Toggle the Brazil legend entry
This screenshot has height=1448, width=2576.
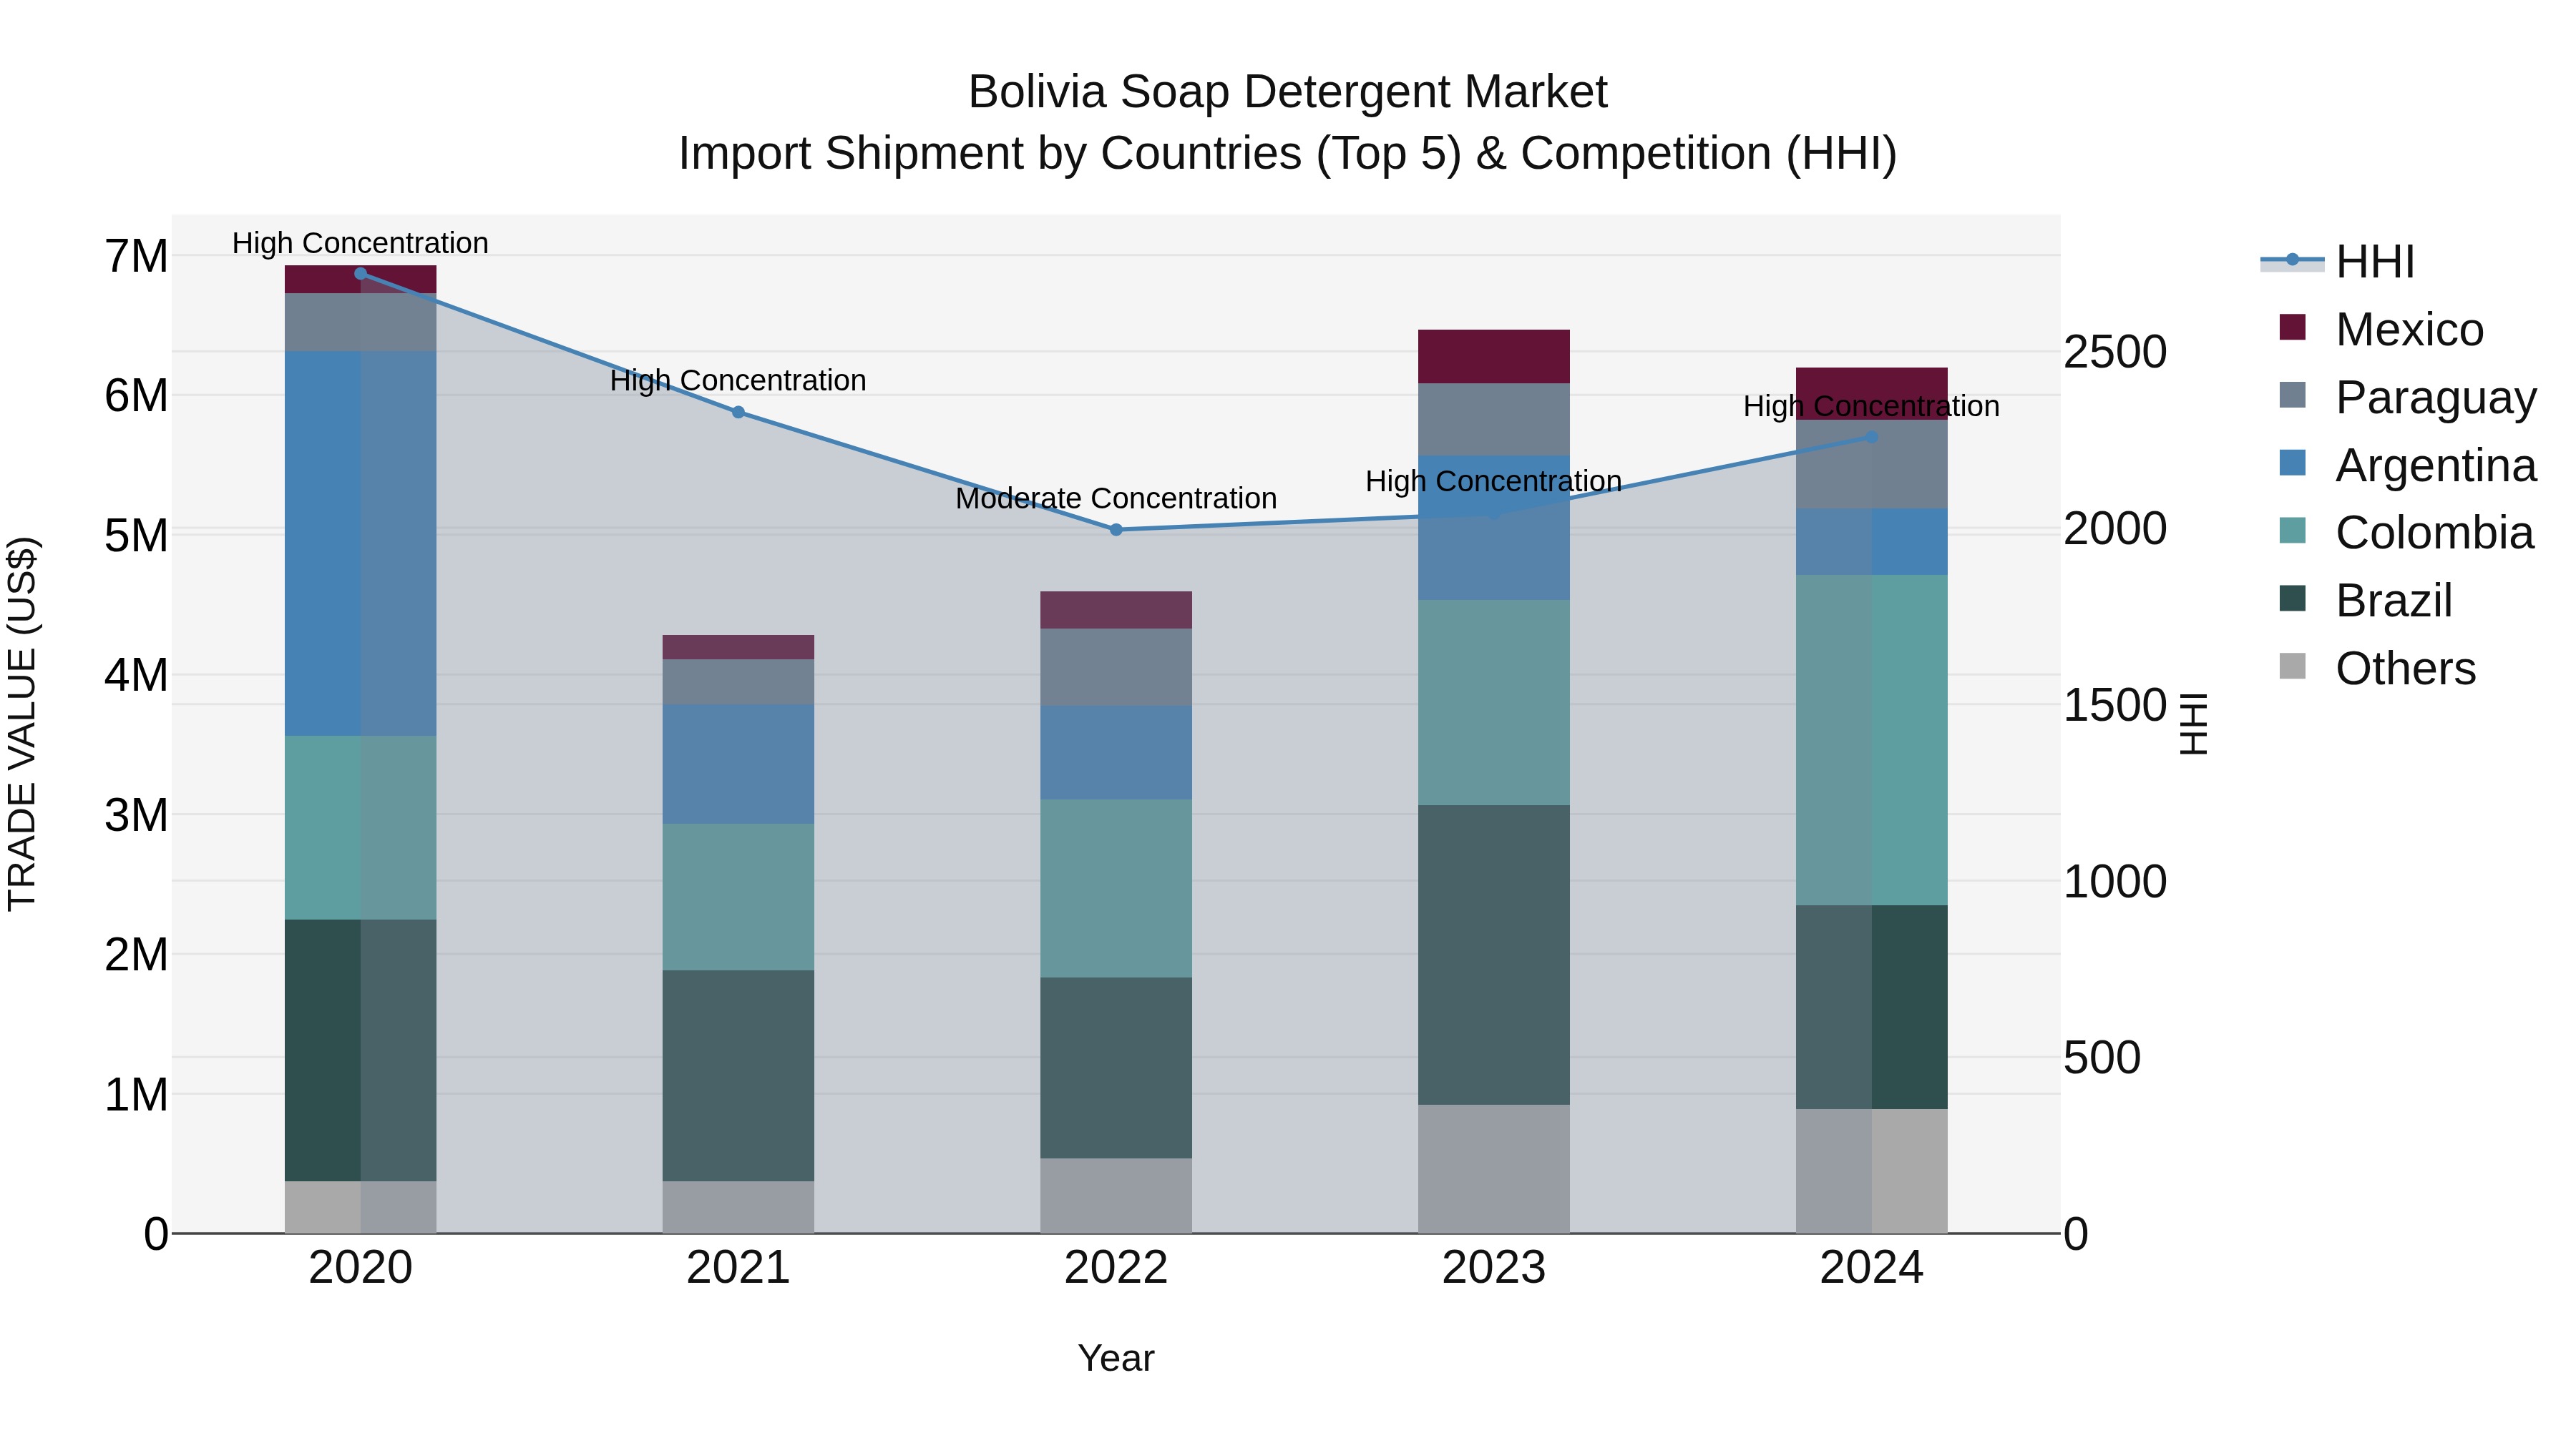(2365, 601)
